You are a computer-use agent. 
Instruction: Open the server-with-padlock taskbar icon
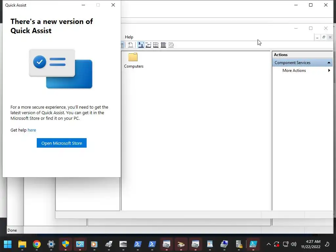coord(239,244)
